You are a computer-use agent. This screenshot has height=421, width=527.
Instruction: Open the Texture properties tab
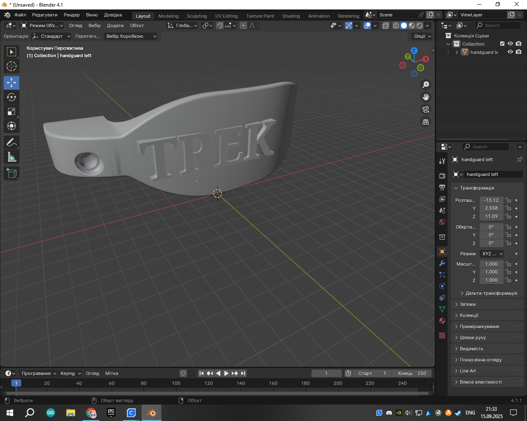coord(442,335)
